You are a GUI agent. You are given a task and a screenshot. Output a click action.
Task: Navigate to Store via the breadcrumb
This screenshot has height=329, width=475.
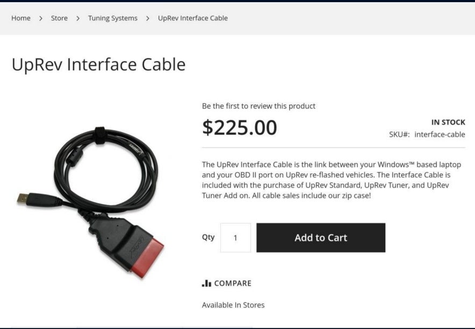coord(59,18)
